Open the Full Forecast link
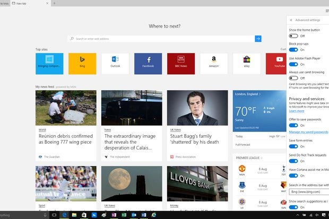This screenshot has width=329, height=219. tap(243, 145)
